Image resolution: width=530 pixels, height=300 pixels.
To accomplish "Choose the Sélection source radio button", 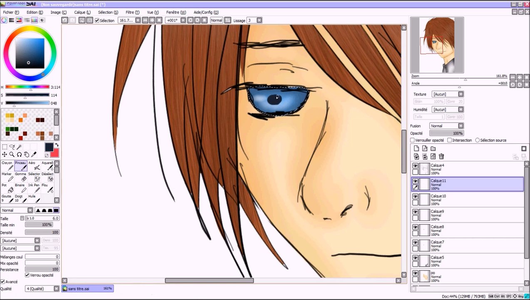I will tap(478, 140).
